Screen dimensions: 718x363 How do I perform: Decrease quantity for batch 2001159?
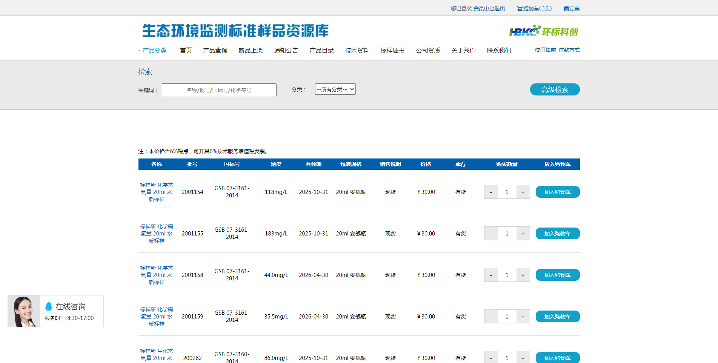point(490,317)
